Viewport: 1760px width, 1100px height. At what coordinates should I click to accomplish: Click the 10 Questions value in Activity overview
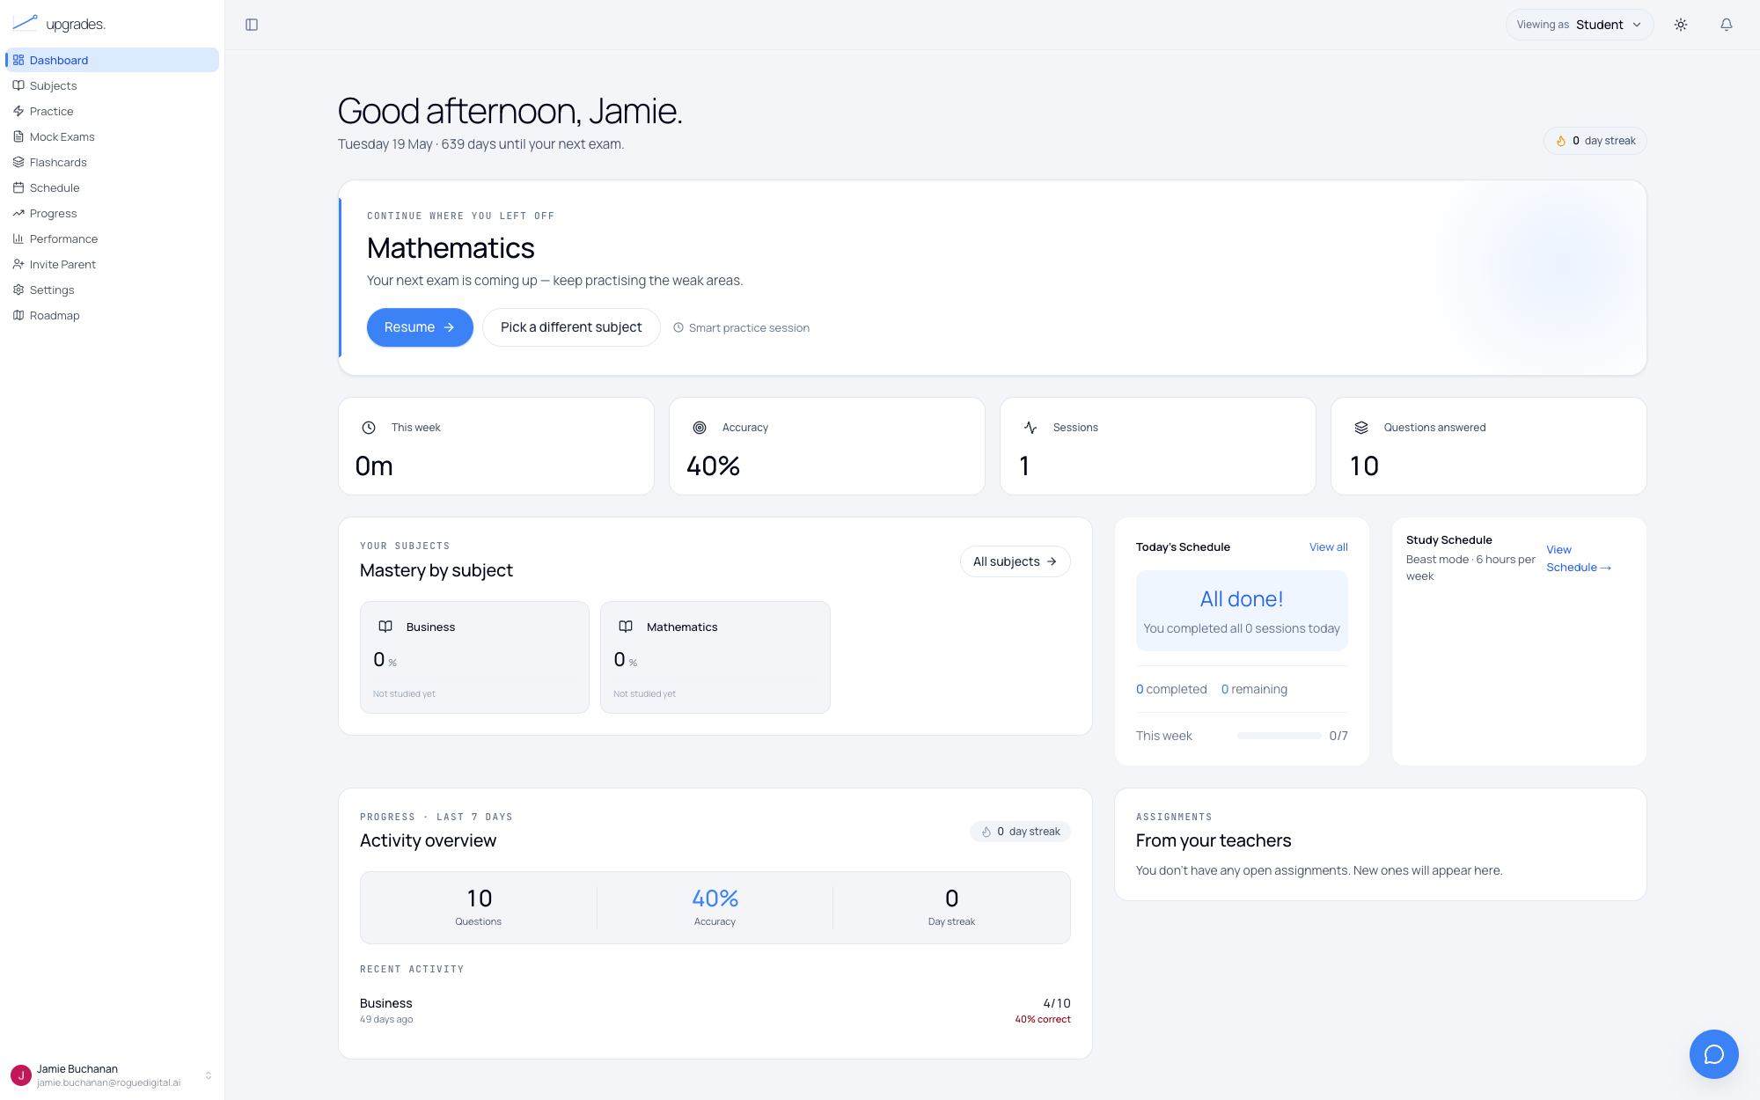tap(479, 898)
